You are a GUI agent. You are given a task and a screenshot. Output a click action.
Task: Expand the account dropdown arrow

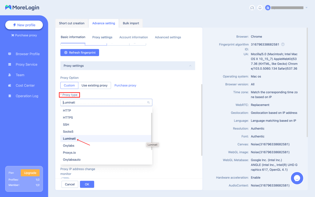[x=306, y=8]
